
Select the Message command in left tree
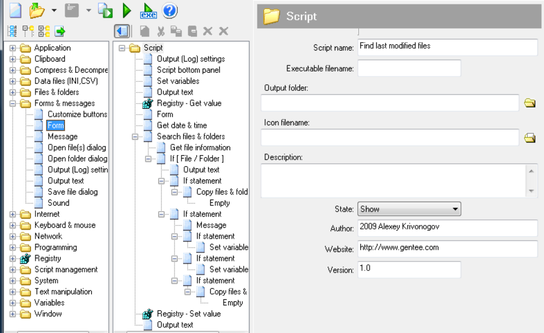(63, 136)
